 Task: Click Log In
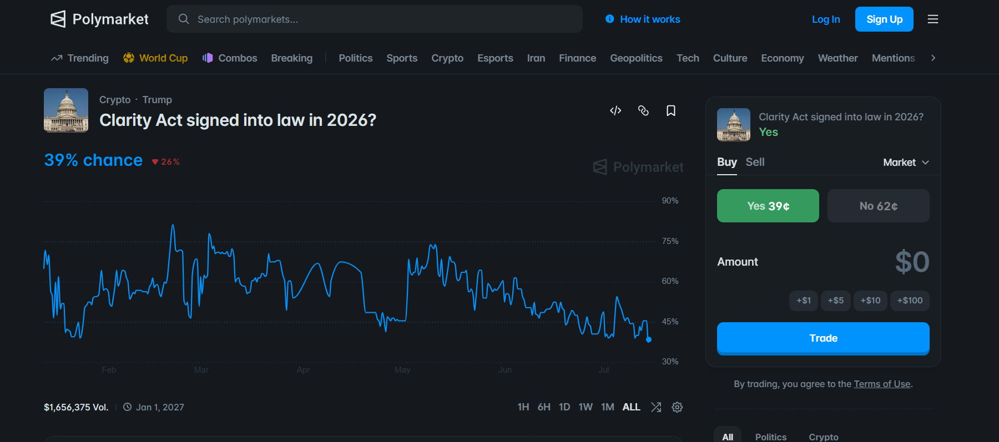pyautogui.click(x=826, y=19)
